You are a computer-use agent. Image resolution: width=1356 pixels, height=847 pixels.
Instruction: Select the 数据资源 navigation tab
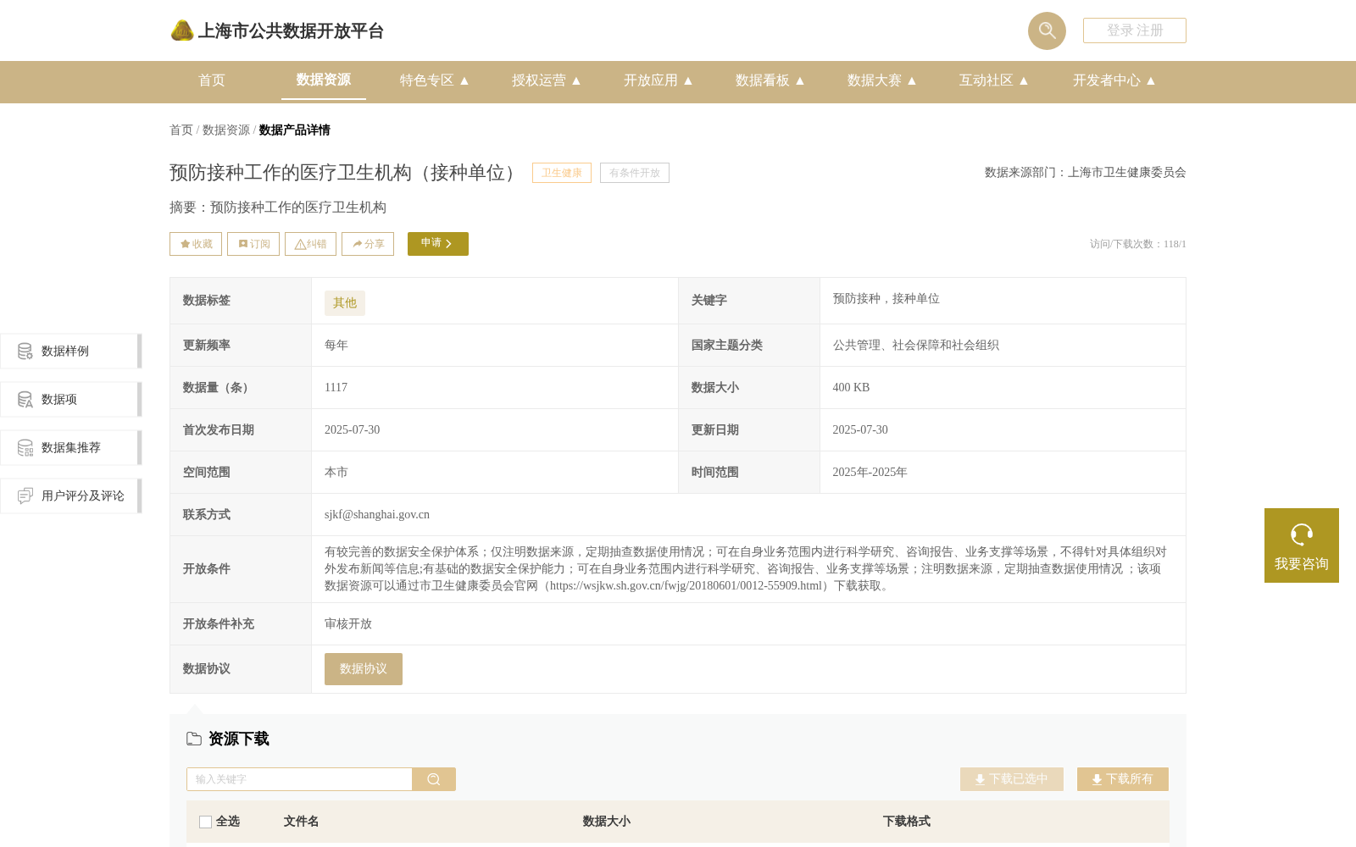click(x=324, y=80)
